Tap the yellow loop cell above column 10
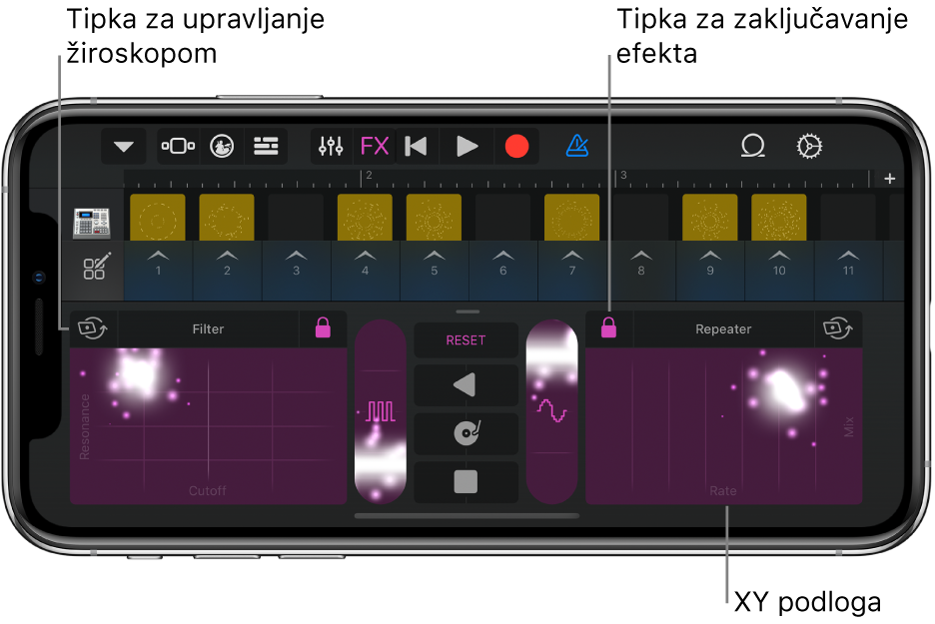 [x=779, y=217]
